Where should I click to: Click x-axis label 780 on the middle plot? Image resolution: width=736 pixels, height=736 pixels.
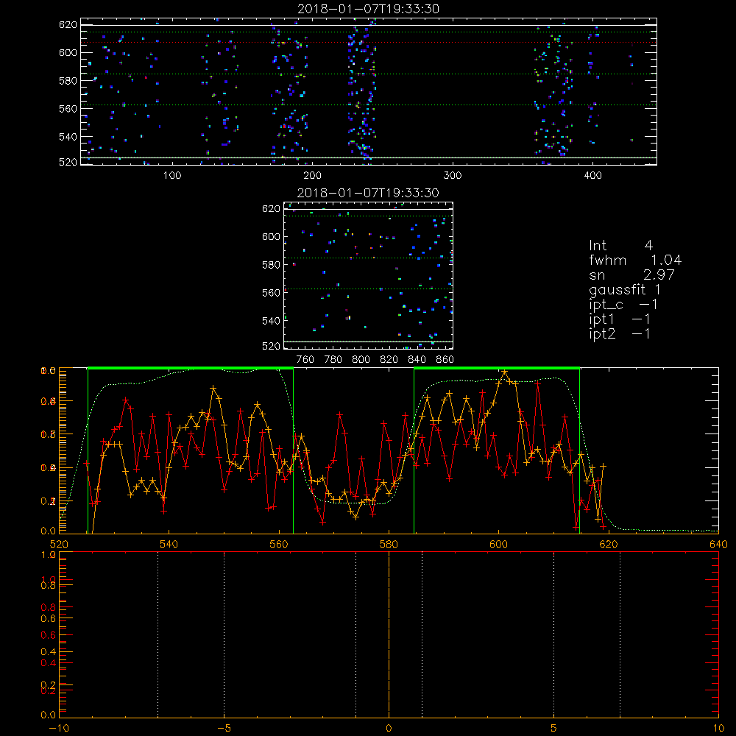(x=333, y=360)
